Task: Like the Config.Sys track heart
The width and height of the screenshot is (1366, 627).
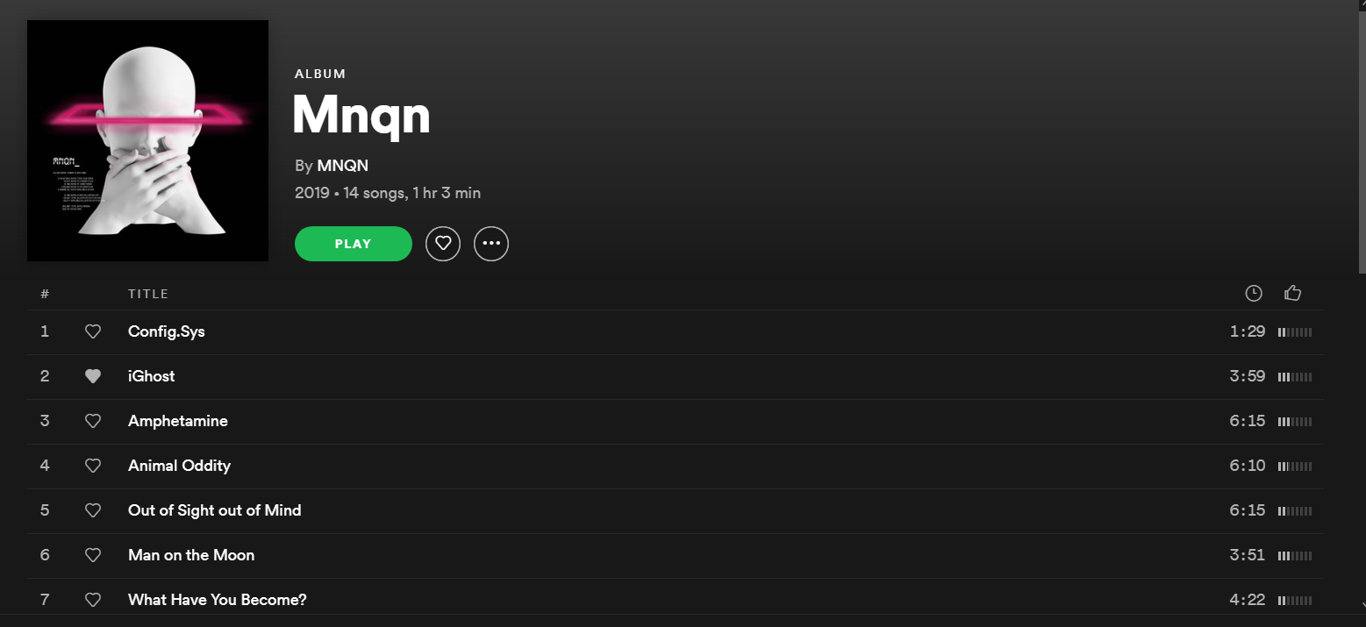Action: pos(93,331)
